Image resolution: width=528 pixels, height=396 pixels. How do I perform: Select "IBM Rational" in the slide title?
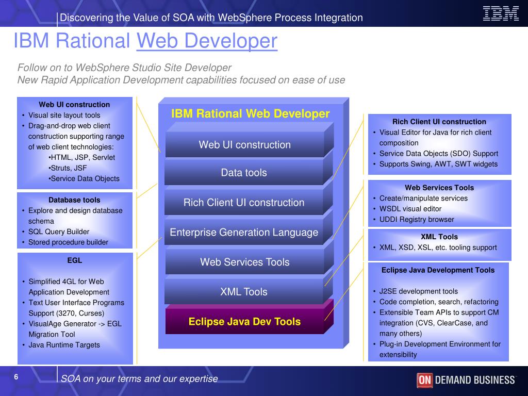[72, 41]
